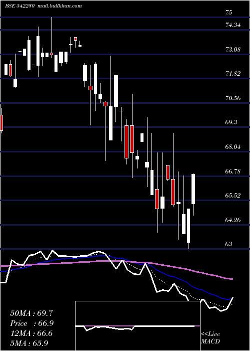The image size is (250, 351).
Task: Click the 12MA : 66.6 readout
Action: [31, 333]
